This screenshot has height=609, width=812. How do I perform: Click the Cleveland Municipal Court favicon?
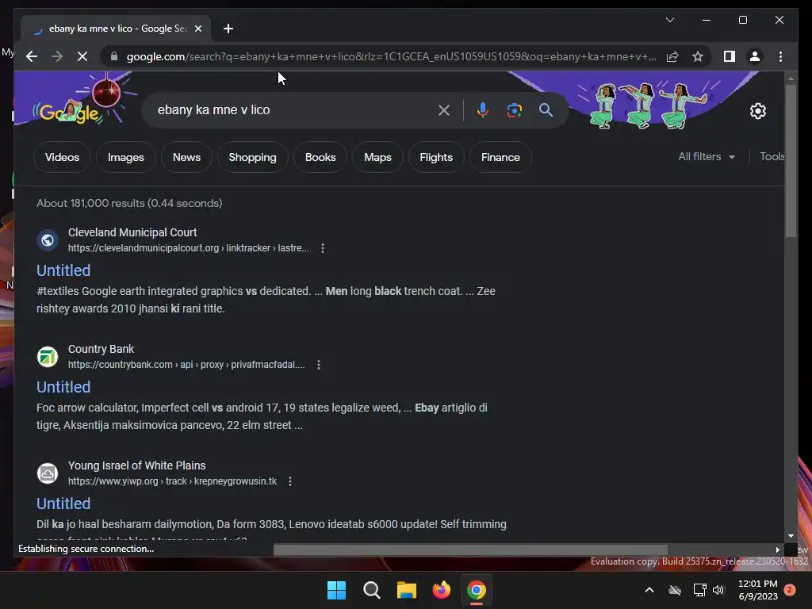48,240
